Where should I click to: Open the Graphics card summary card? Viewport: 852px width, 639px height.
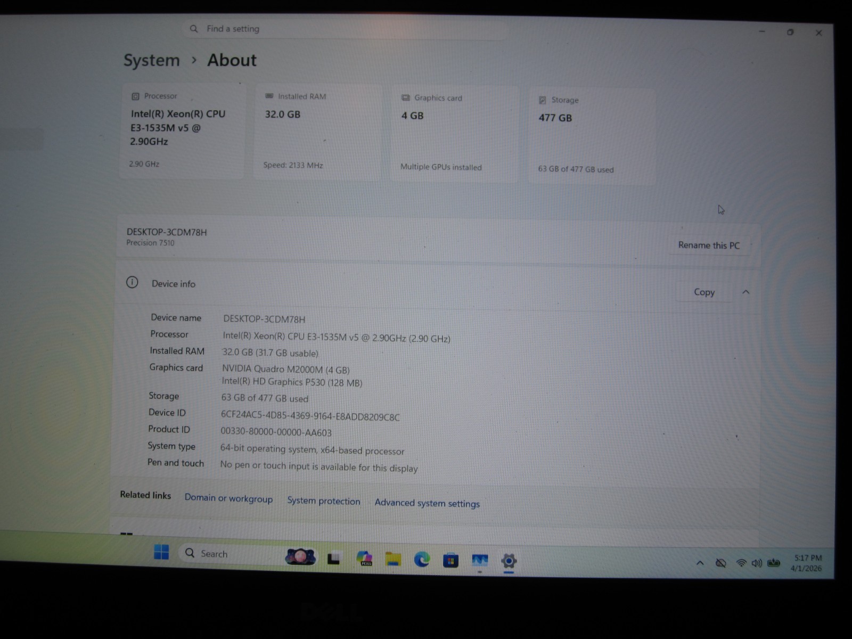[454, 134]
